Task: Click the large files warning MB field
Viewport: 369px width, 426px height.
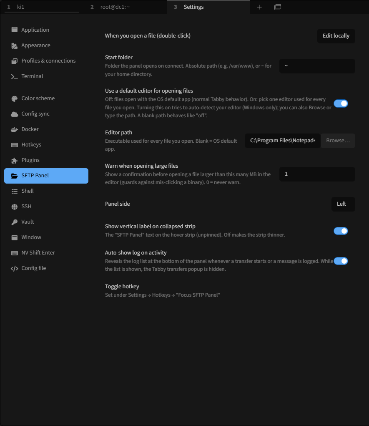Action: 317,174
